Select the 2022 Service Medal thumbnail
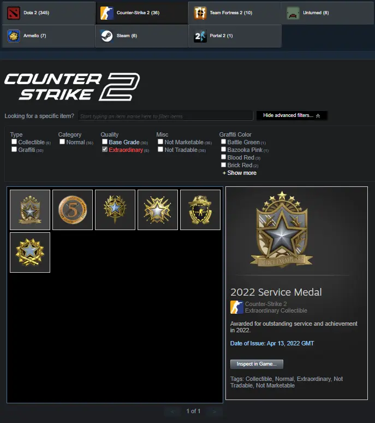The width and height of the screenshot is (375, 423). [30, 210]
